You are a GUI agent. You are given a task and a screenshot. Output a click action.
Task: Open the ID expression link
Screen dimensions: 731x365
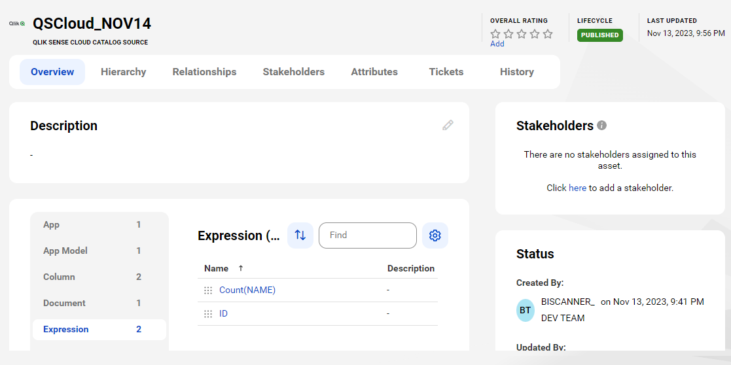point(223,314)
